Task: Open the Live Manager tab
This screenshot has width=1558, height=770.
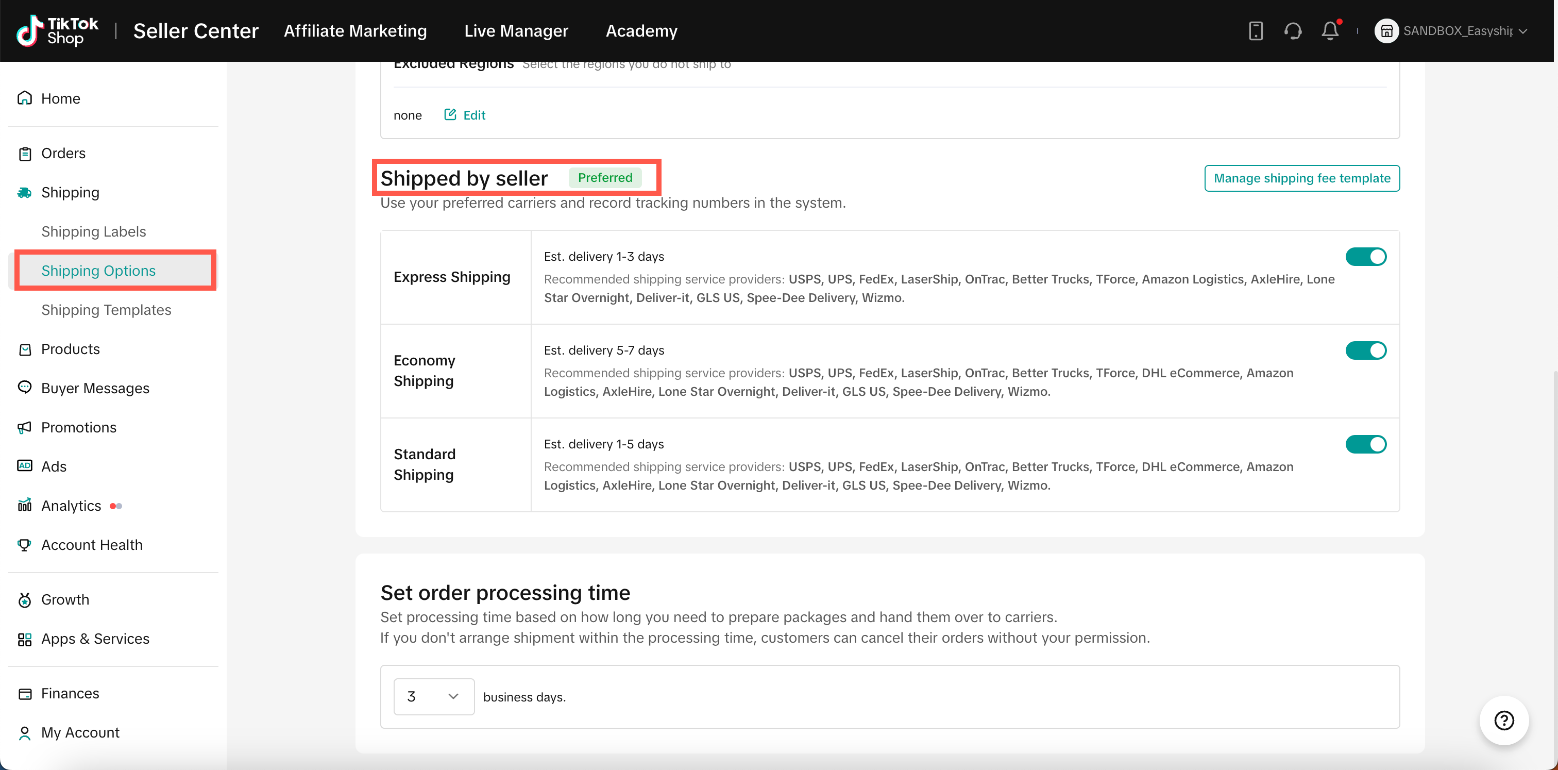Action: click(516, 31)
